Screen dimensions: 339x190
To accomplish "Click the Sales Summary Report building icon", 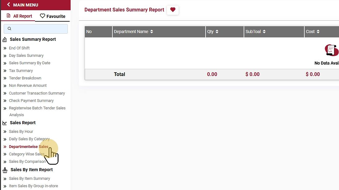I will [5, 40].
